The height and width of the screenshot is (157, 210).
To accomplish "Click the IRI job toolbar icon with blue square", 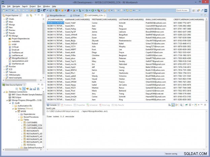I will point(39,10).
